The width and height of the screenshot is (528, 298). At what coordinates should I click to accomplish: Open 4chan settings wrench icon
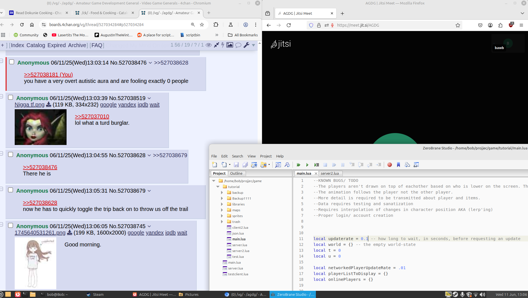[246, 45]
